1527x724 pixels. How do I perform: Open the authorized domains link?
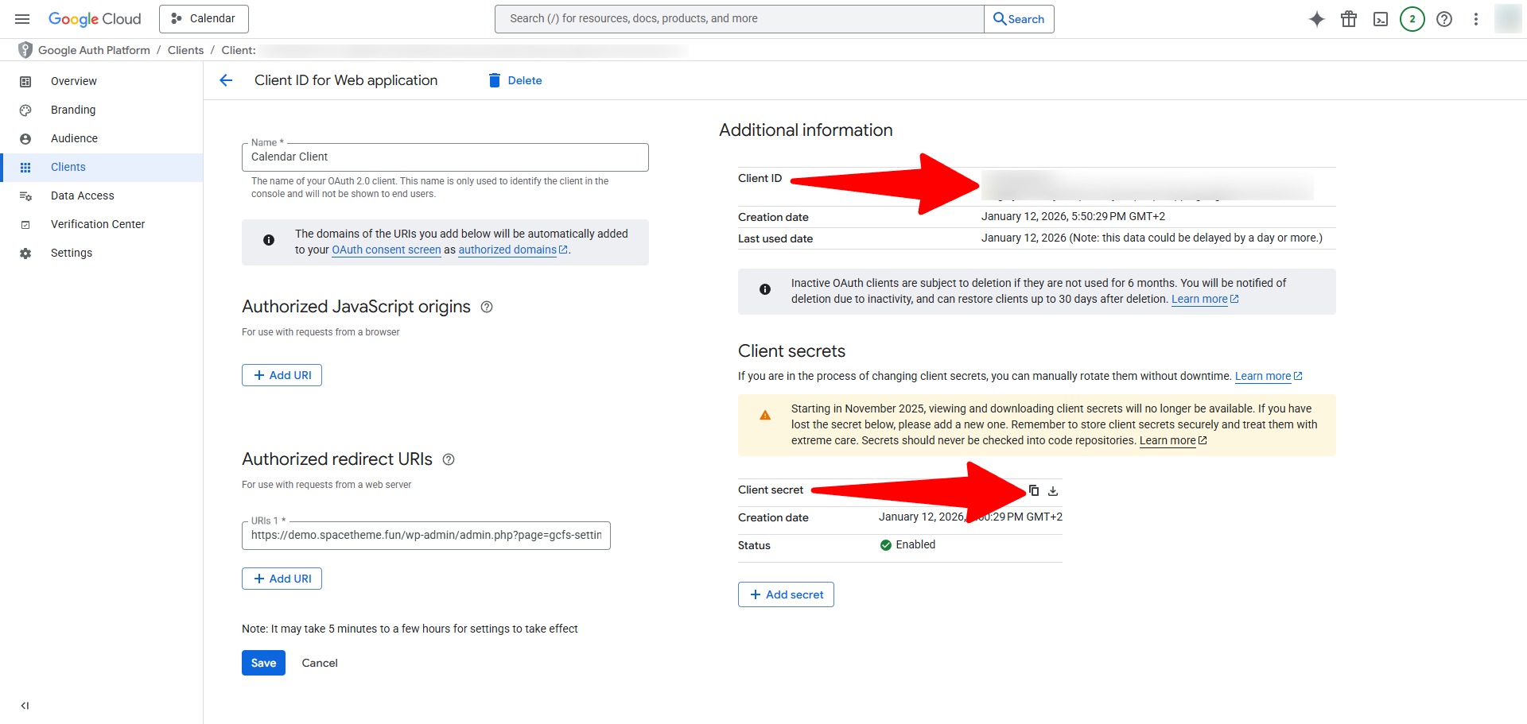tap(513, 250)
